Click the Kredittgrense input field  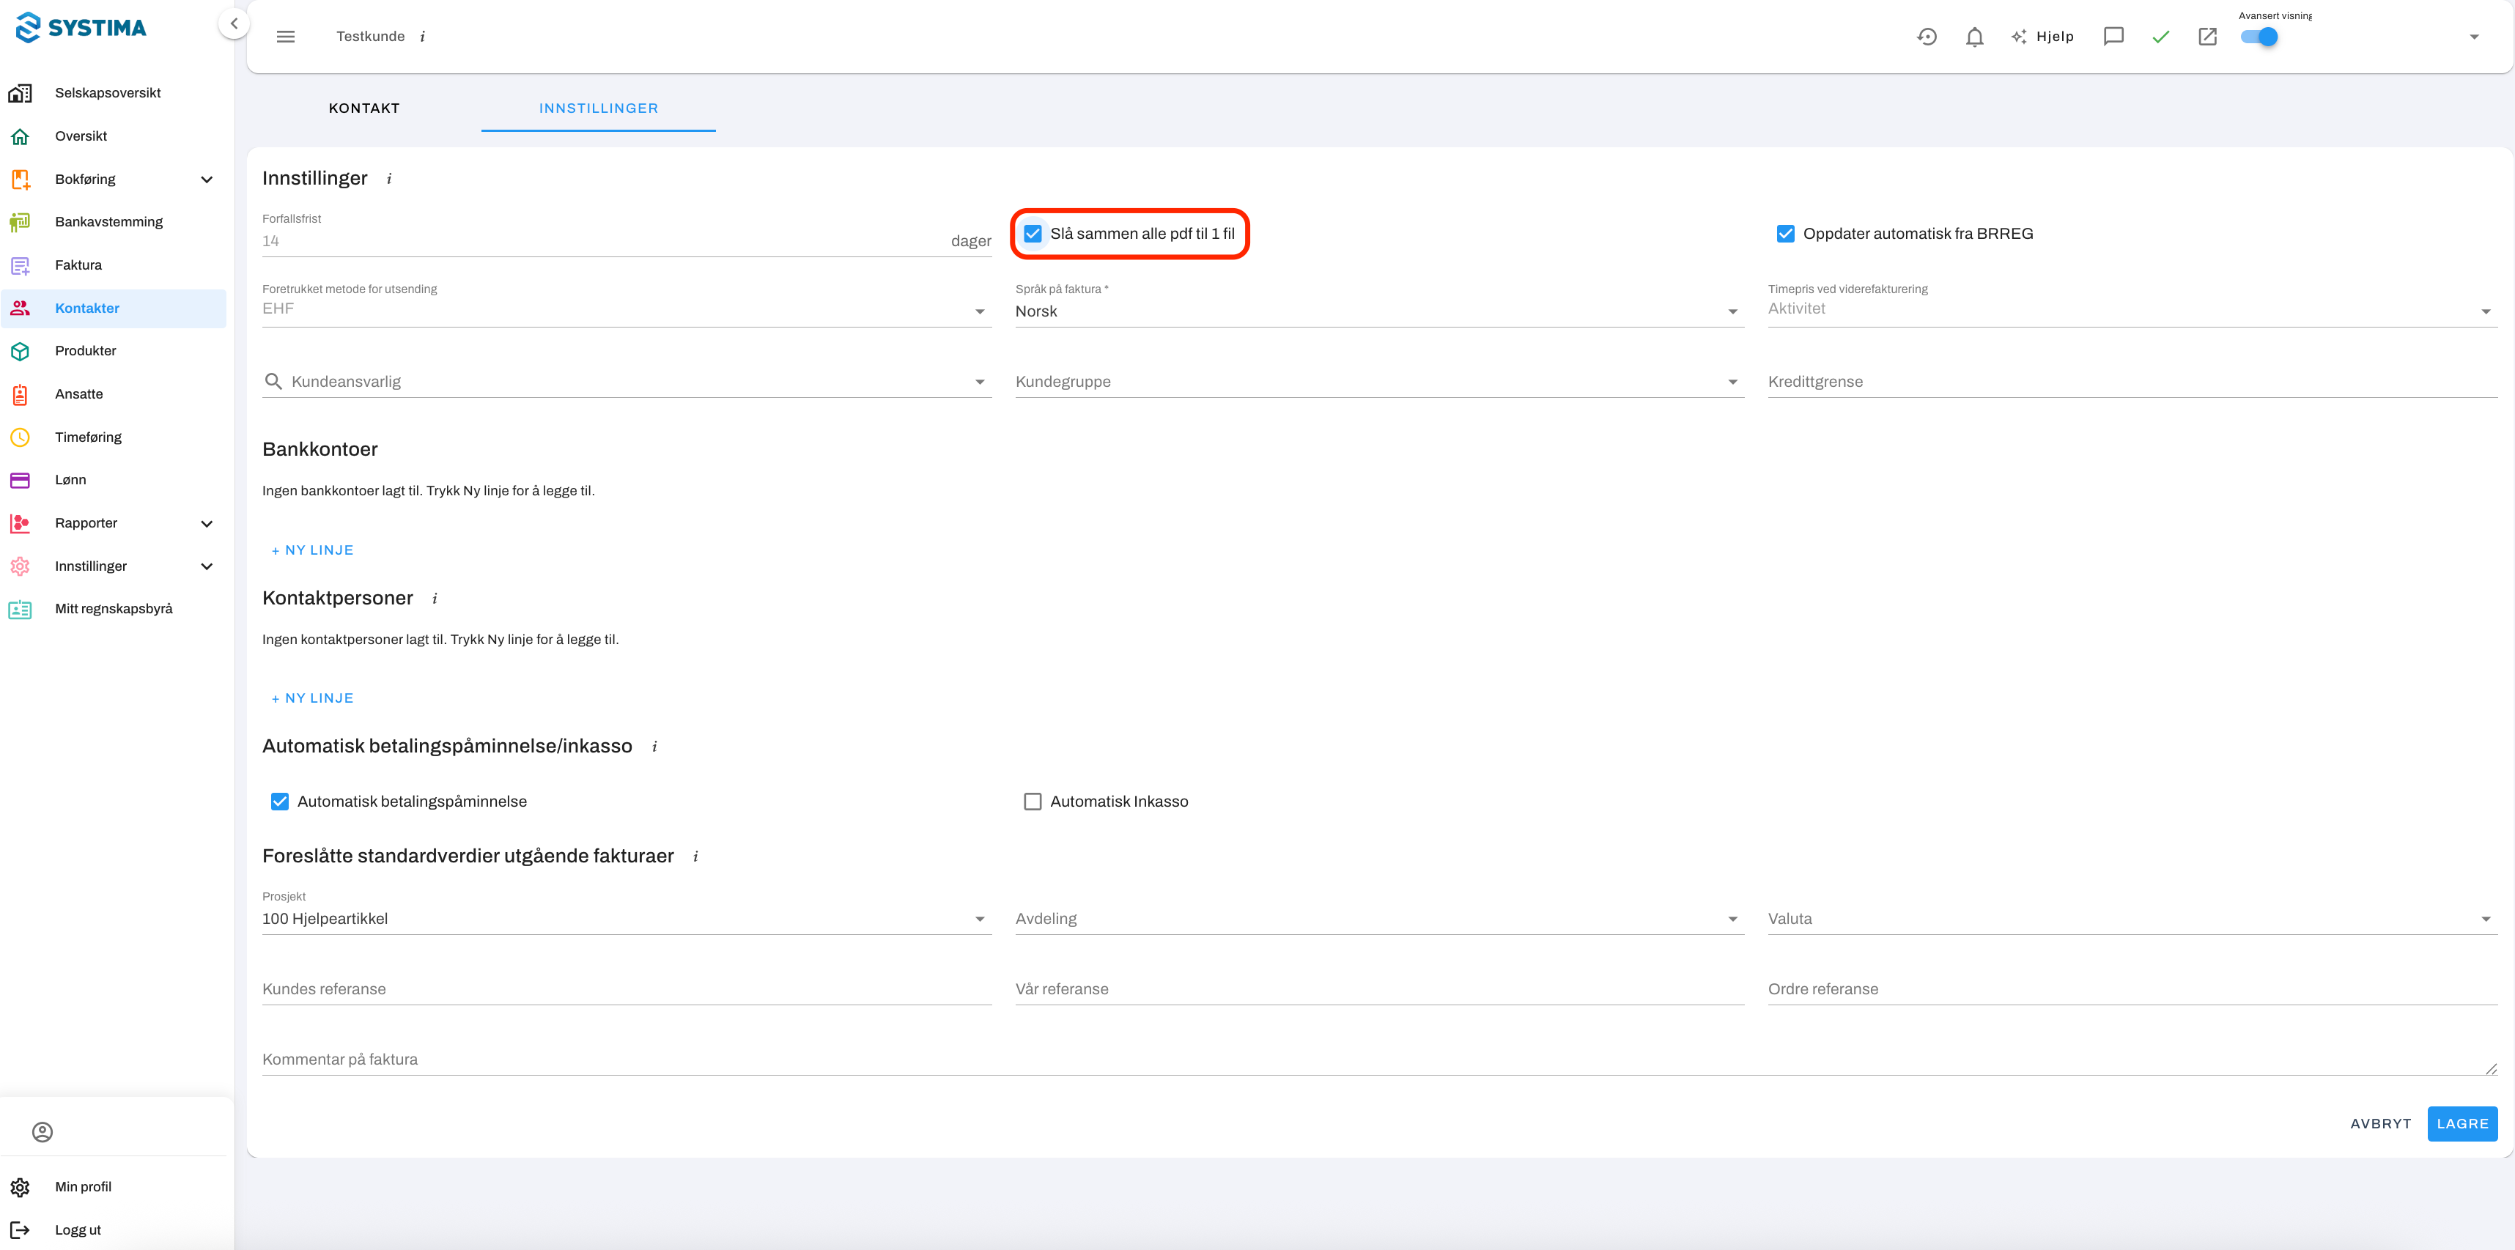[x=2131, y=382]
